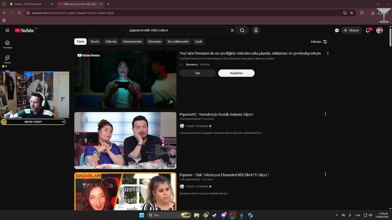Click the taskbar Ara search box
Screen dimensions: 392x220
169,215
